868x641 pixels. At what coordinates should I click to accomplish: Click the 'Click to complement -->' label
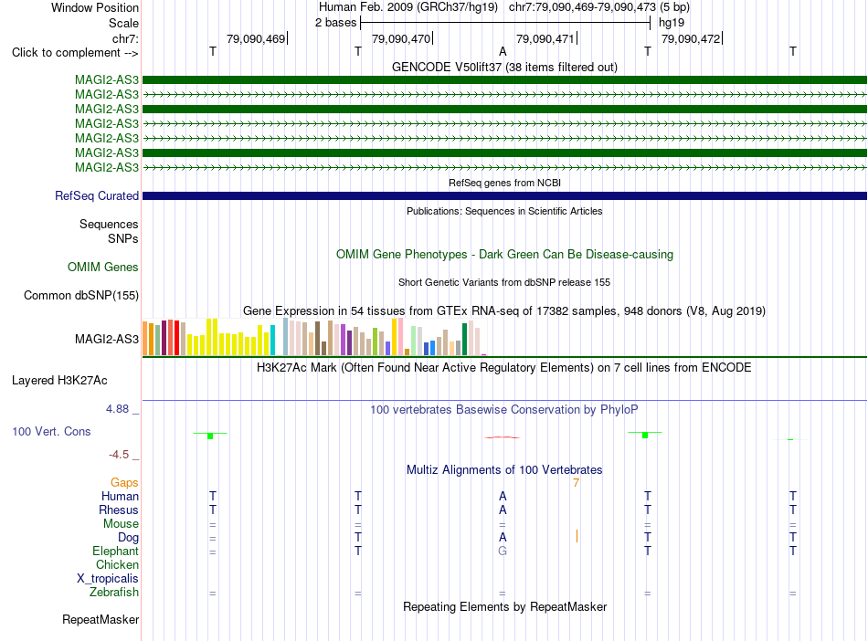coord(75,53)
